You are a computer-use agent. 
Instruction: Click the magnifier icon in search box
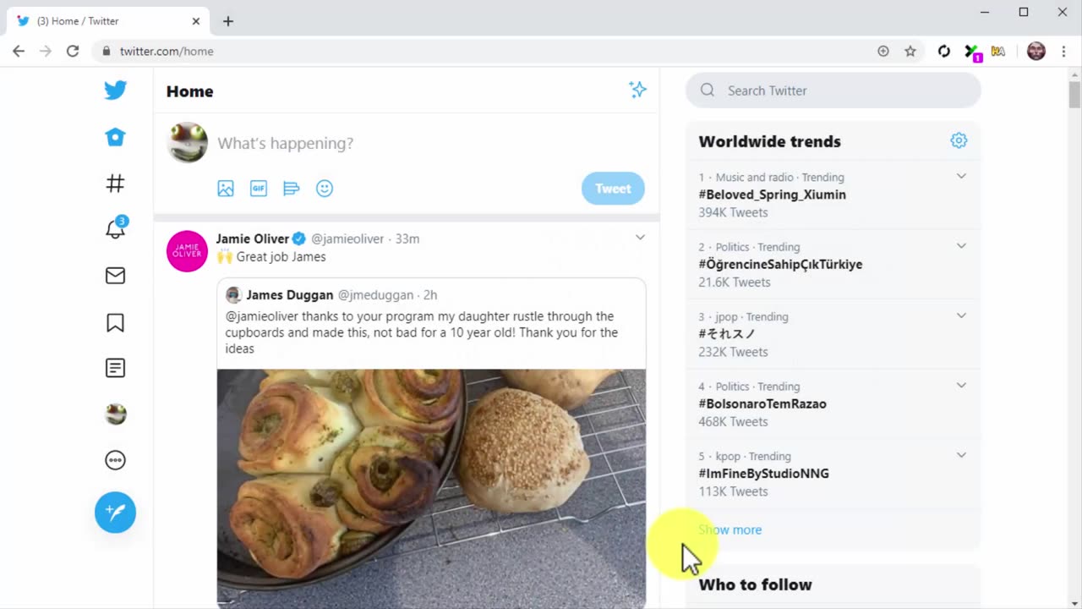[708, 91]
